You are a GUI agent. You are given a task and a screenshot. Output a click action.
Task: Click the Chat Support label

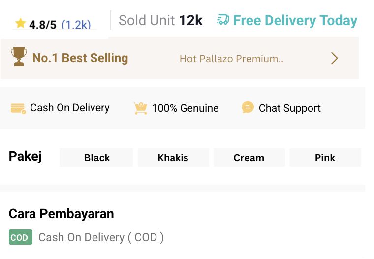[289, 108]
